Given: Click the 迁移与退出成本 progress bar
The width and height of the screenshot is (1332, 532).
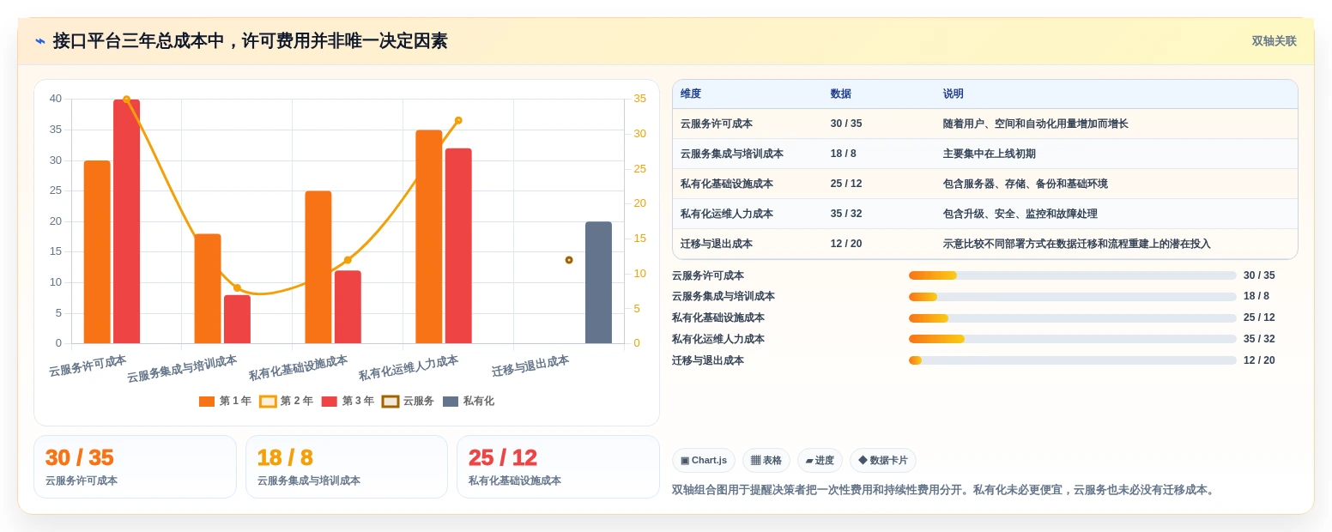Looking at the screenshot, I should 1073,360.
